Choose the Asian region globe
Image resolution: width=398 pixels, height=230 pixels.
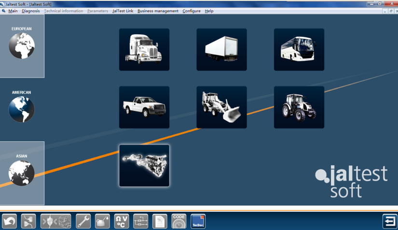22,173
